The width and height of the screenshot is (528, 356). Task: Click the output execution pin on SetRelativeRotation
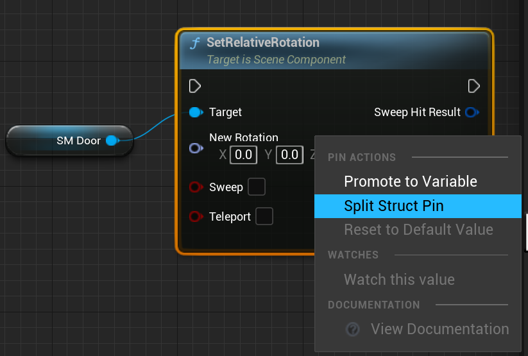pos(474,86)
